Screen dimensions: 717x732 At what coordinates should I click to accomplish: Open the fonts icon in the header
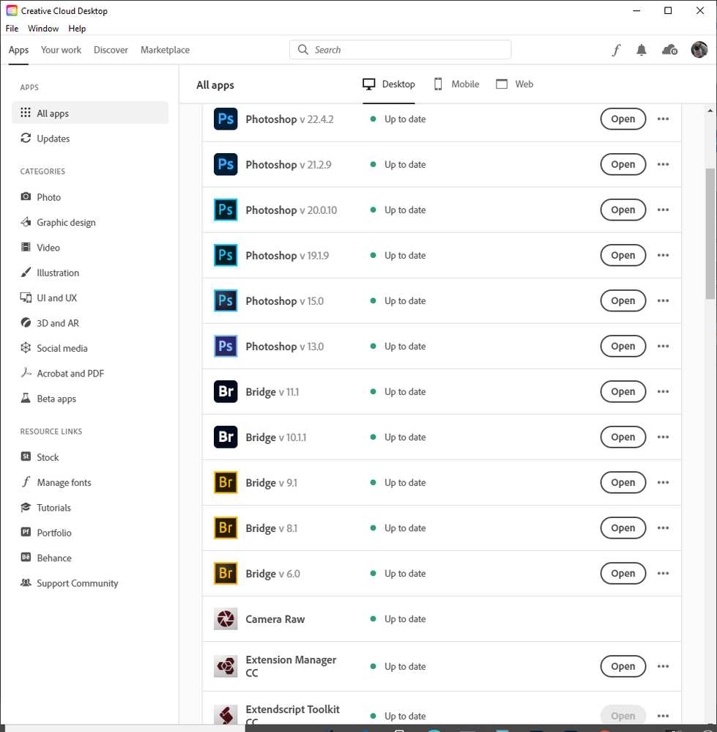click(x=616, y=50)
